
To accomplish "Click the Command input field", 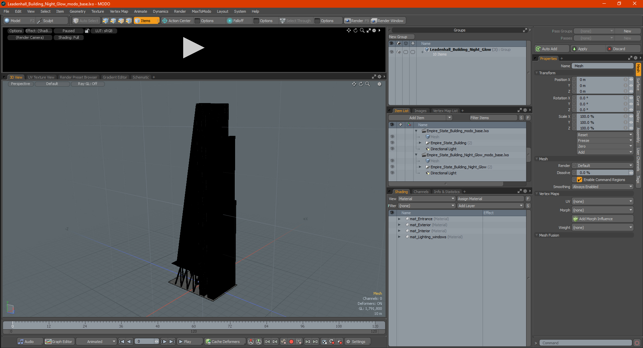I will tap(585, 343).
